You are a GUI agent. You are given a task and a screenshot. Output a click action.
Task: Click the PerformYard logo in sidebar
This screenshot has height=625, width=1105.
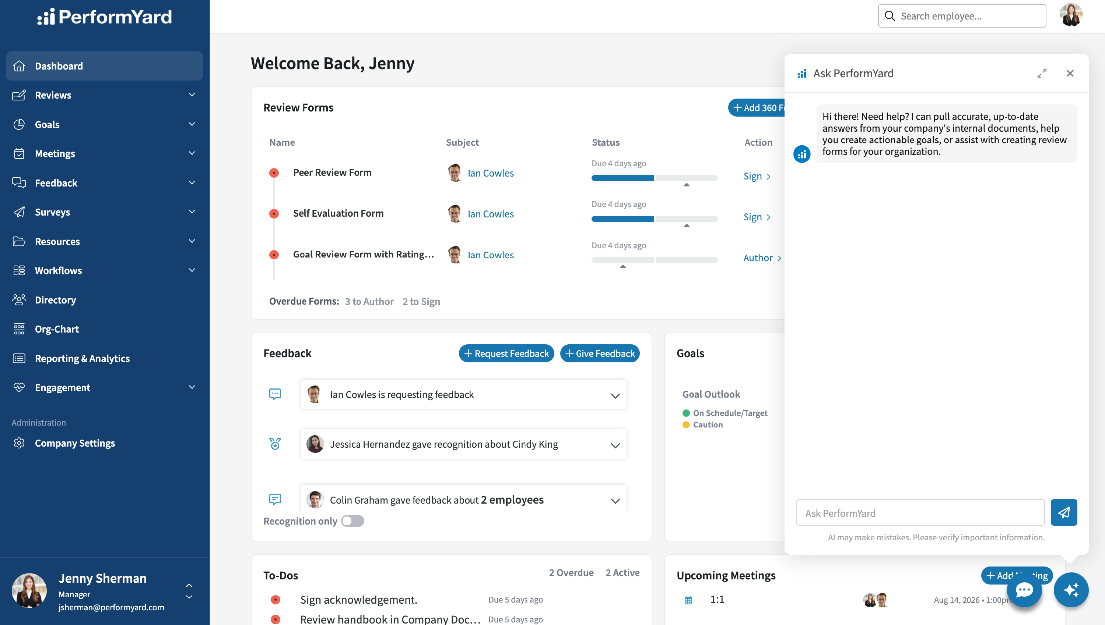[x=105, y=16]
